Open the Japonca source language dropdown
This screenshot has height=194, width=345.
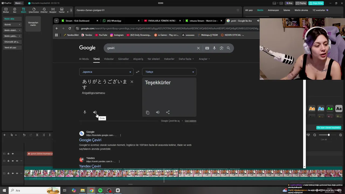(x=106, y=72)
